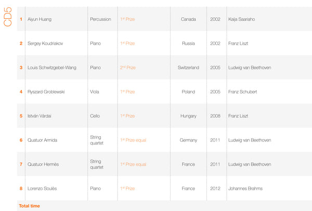This screenshot has width=312, height=211.
Task: Click the Viola instrument cell
Action: tap(96, 92)
